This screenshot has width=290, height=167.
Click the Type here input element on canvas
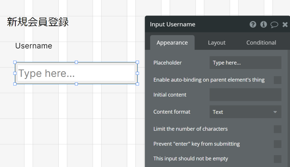pos(76,73)
